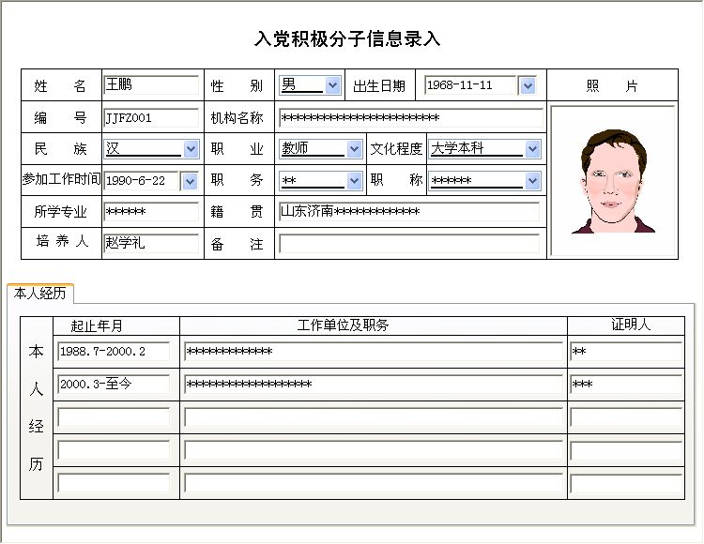This screenshot has width=704, height=544.
Task: Expand the 职称 dropdown
Action: [x=532, y=181]
